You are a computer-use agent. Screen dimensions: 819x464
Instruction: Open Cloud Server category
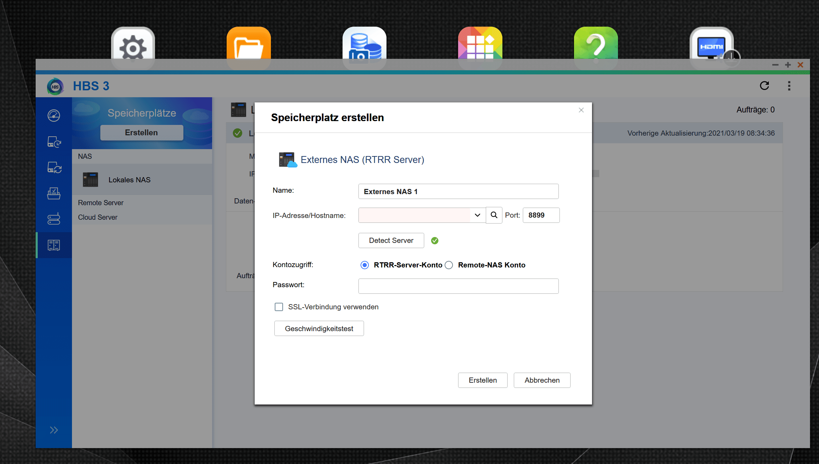(98, 217)
